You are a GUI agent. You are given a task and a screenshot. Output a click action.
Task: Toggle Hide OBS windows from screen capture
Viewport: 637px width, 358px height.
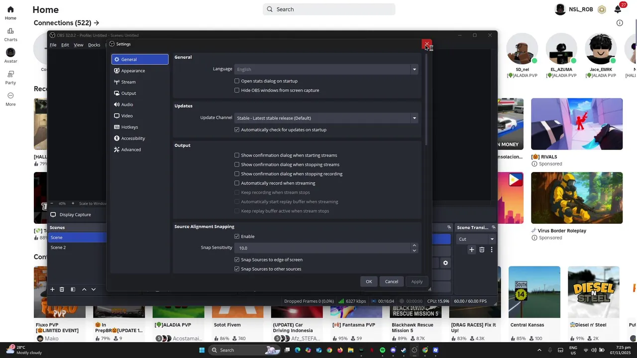tap(237, 90)
